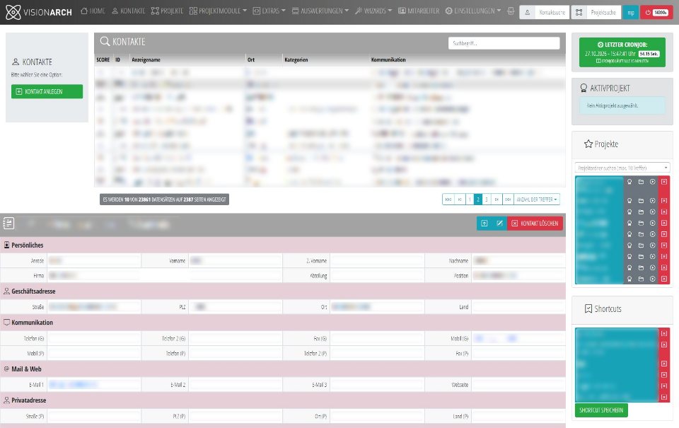The image size is (679, 428).
Task: Click the Kategorien column header
Action: [296, 60]
